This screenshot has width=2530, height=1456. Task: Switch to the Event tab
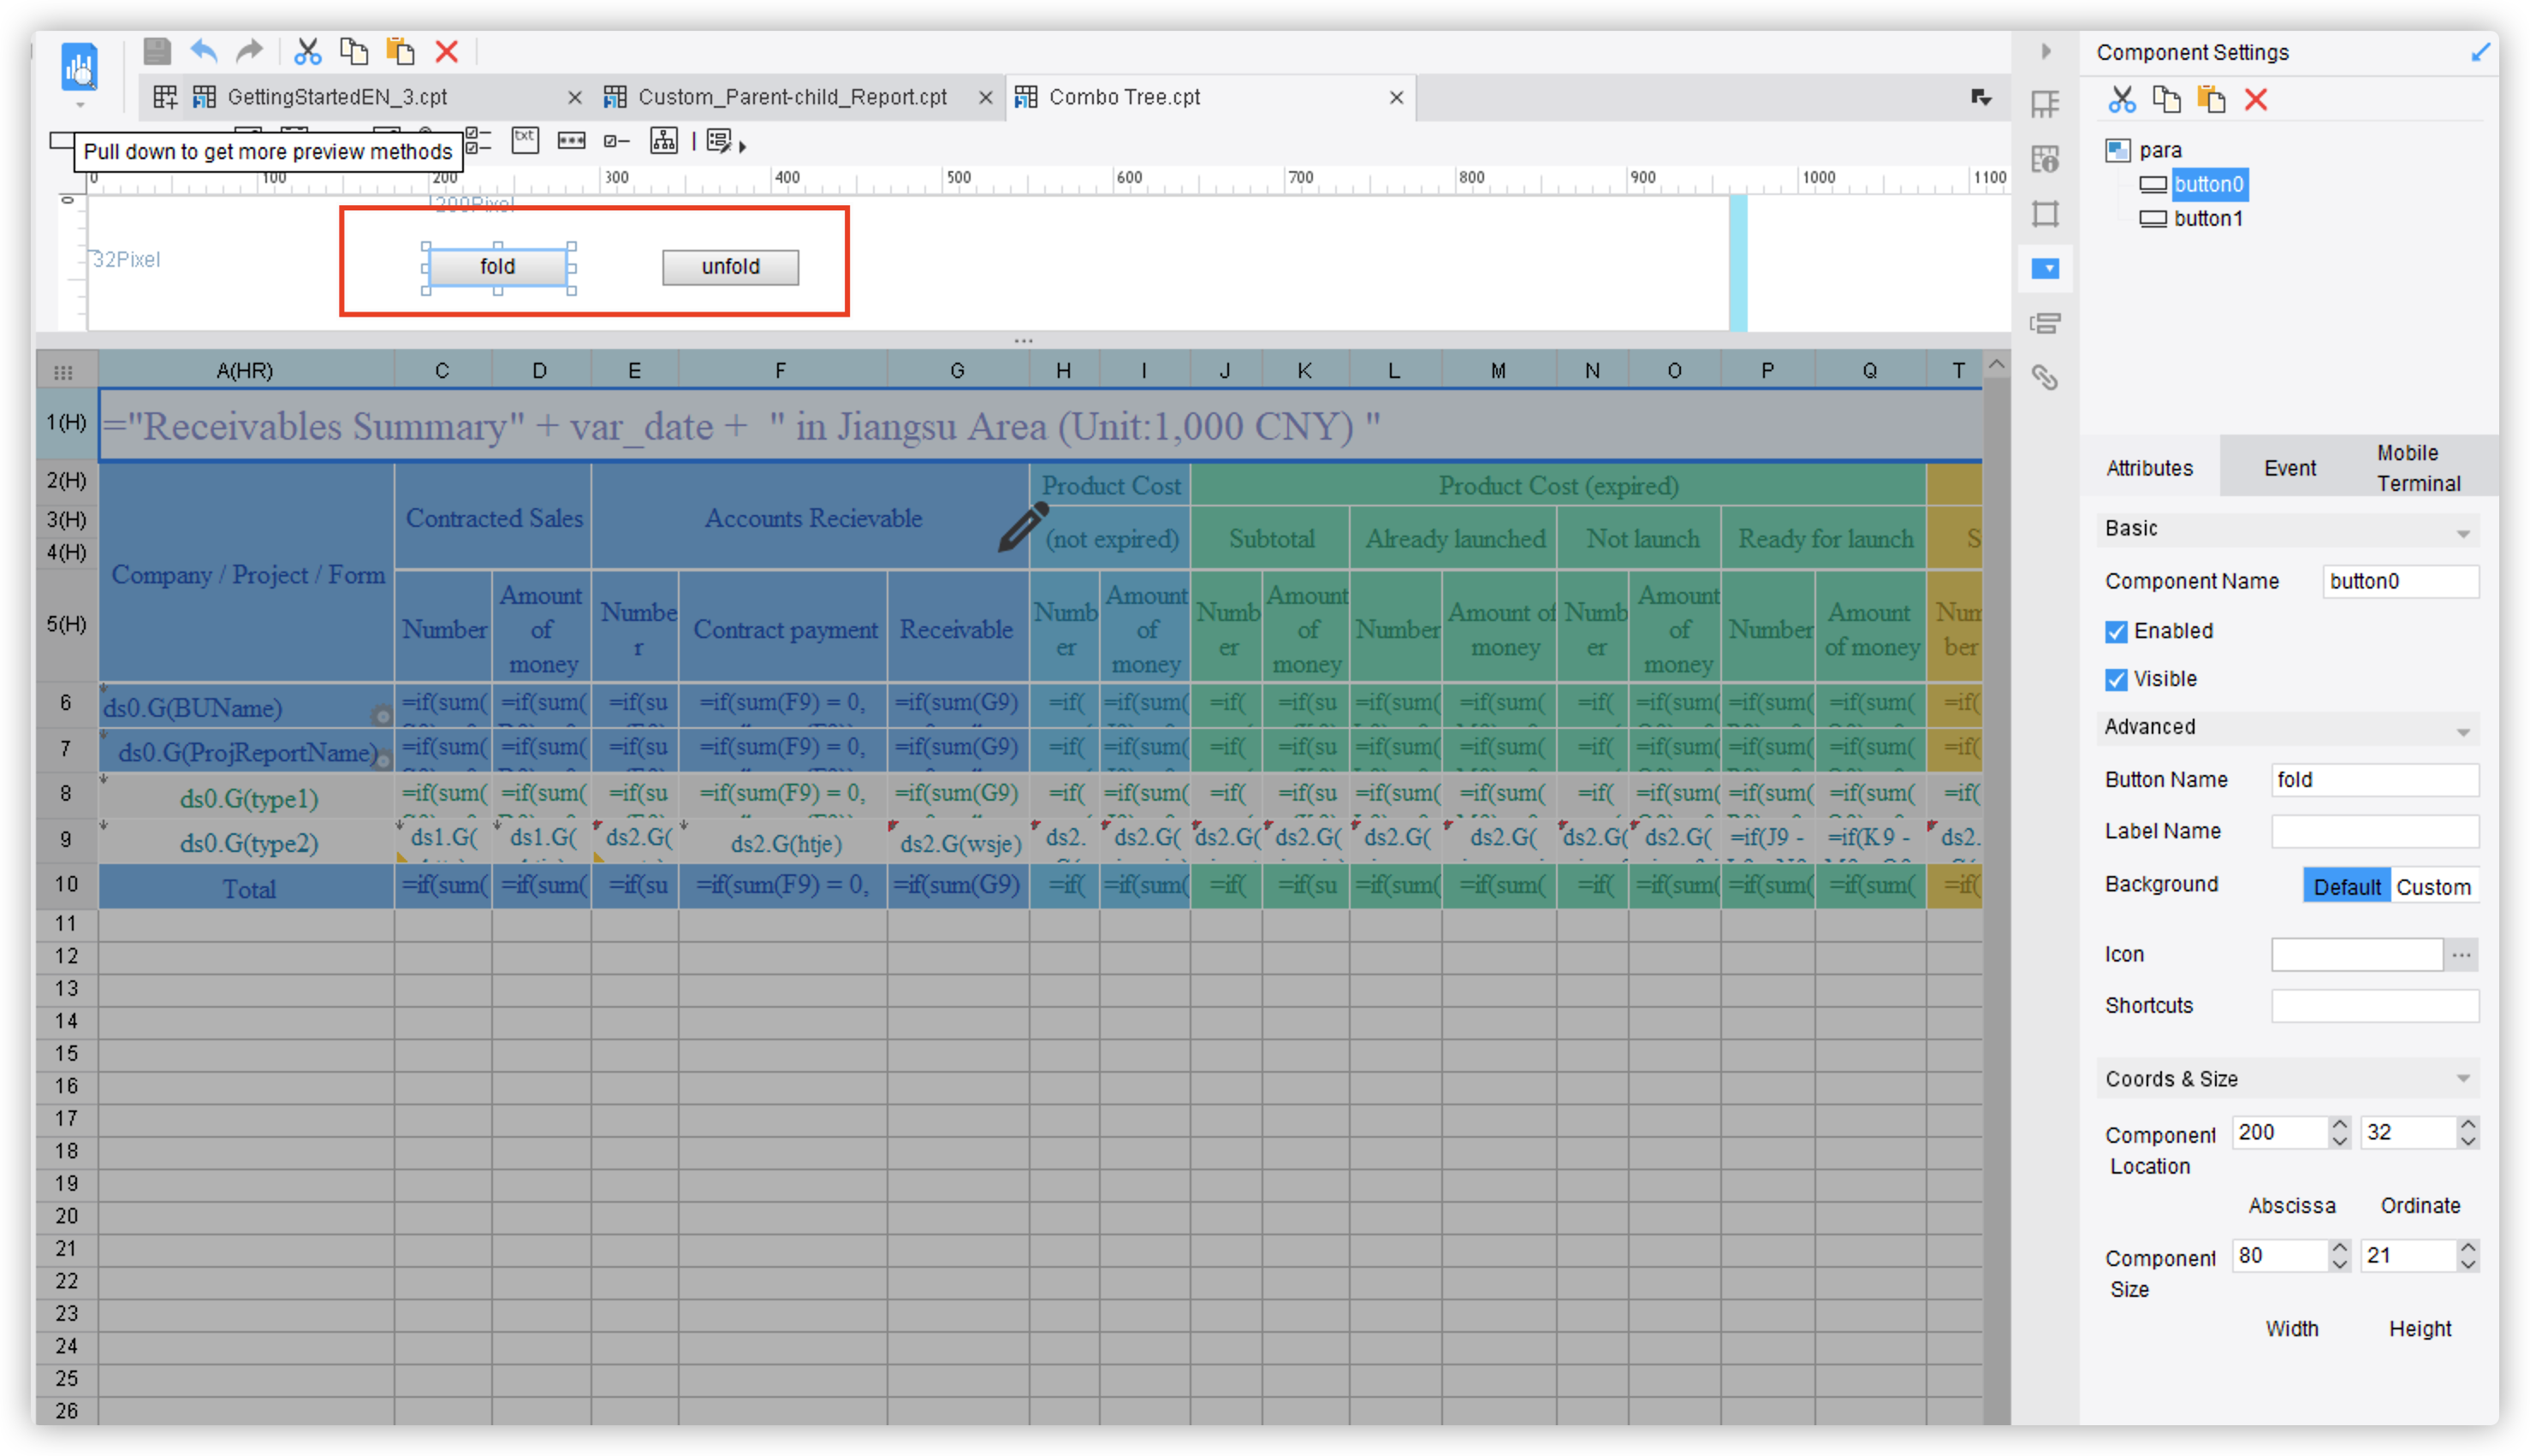[2289, 467]
